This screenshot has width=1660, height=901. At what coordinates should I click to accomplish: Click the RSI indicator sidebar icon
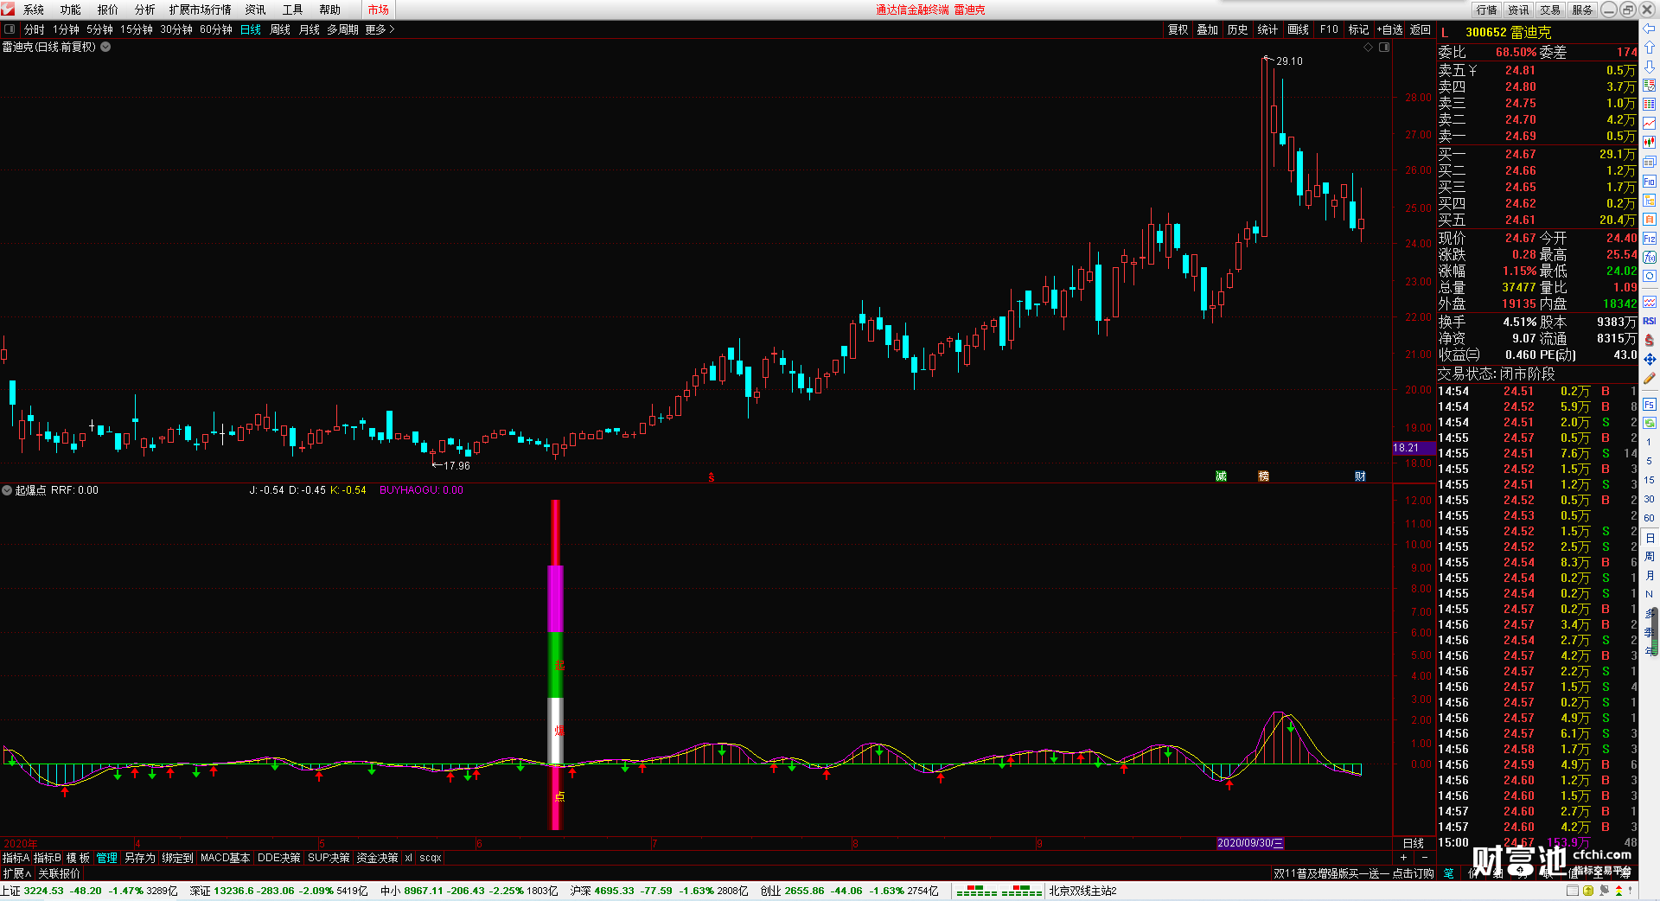pyautogui.click(x=1649, y=321)
